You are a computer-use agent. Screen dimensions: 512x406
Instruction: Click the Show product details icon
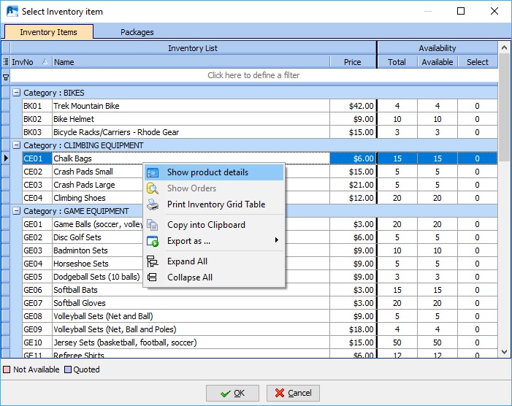[x=153, y=173]
